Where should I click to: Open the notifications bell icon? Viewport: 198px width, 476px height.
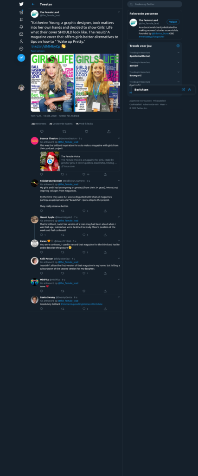pos(21,26)
